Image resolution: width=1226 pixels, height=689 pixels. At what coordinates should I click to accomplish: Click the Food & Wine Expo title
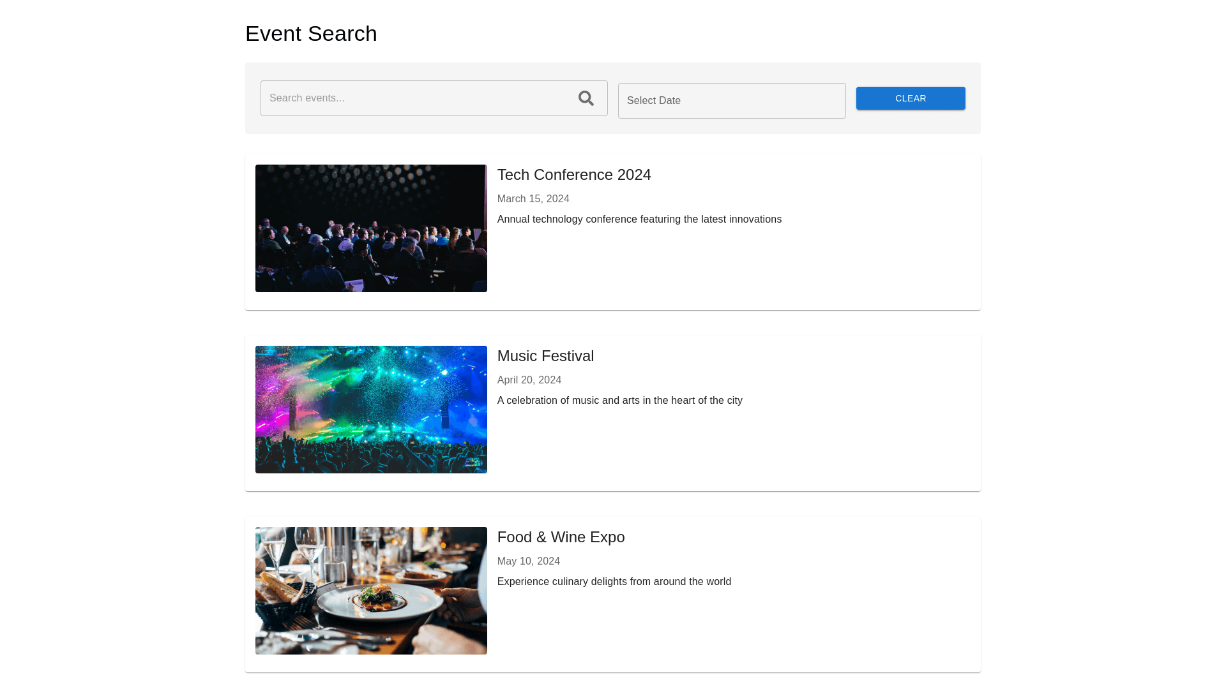coord(560,537)
